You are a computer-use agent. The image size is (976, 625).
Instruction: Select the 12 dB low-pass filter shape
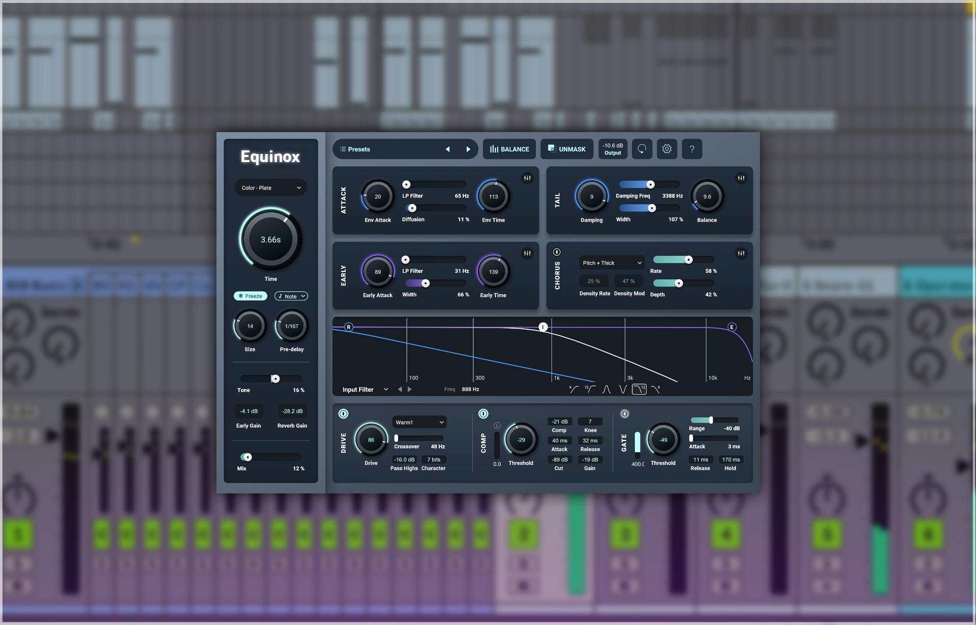[639, 390]
